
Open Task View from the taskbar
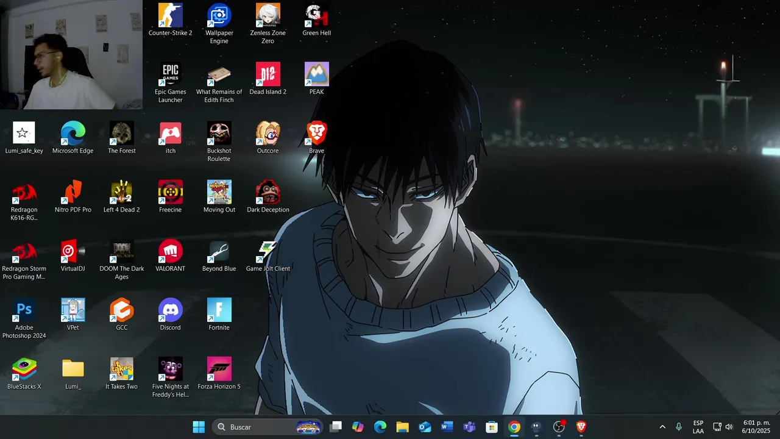coord(336,427)
